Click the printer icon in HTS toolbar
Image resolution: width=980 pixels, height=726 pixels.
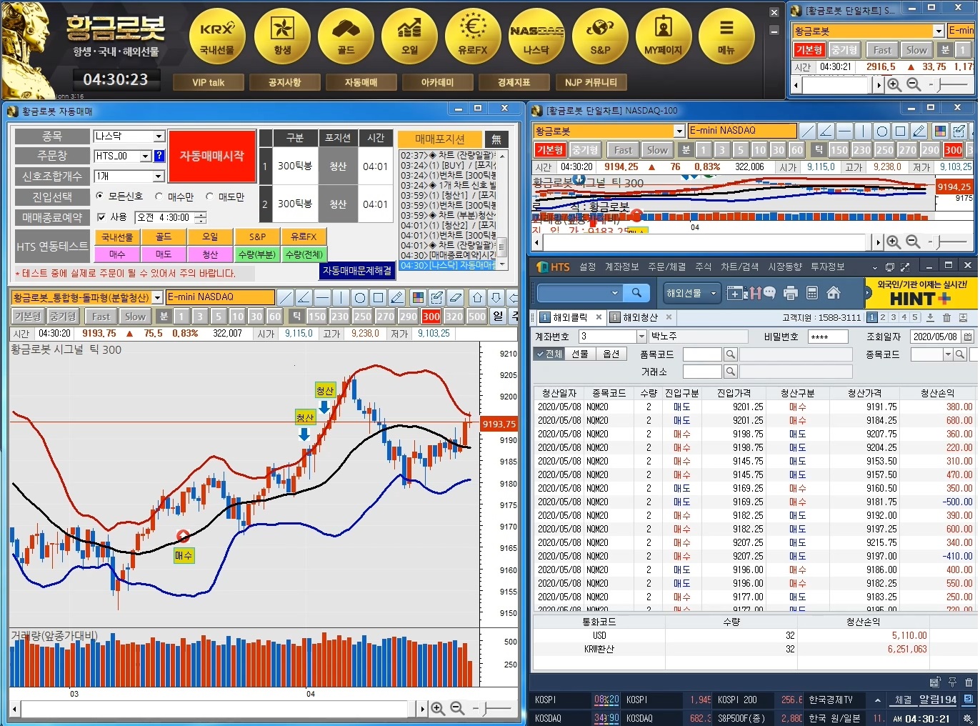coord(790,293)
